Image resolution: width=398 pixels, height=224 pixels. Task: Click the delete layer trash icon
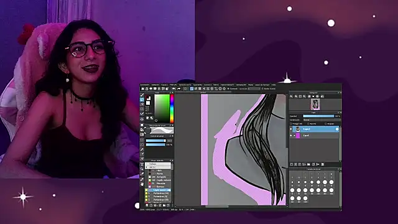pos(323,164)
